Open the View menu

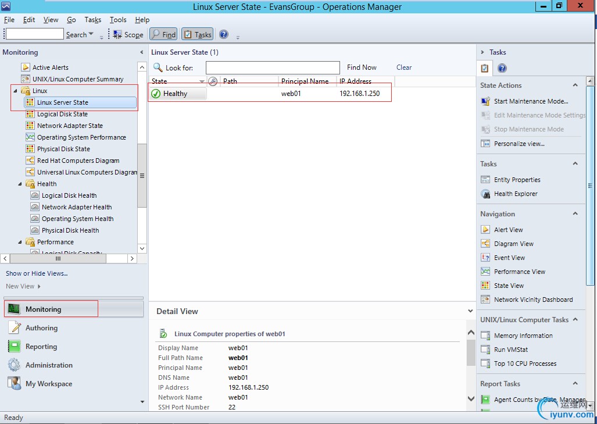51,20
